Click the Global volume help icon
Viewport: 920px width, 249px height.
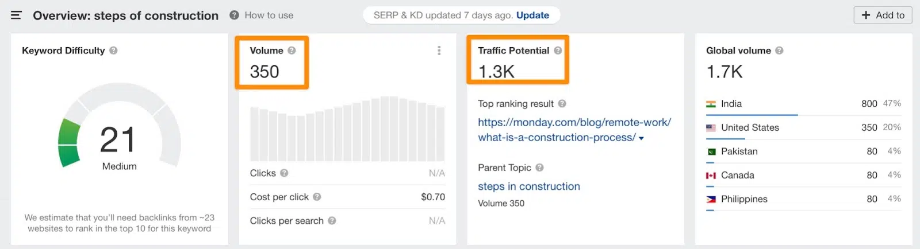pyautogui.click(x=779, y=50)
